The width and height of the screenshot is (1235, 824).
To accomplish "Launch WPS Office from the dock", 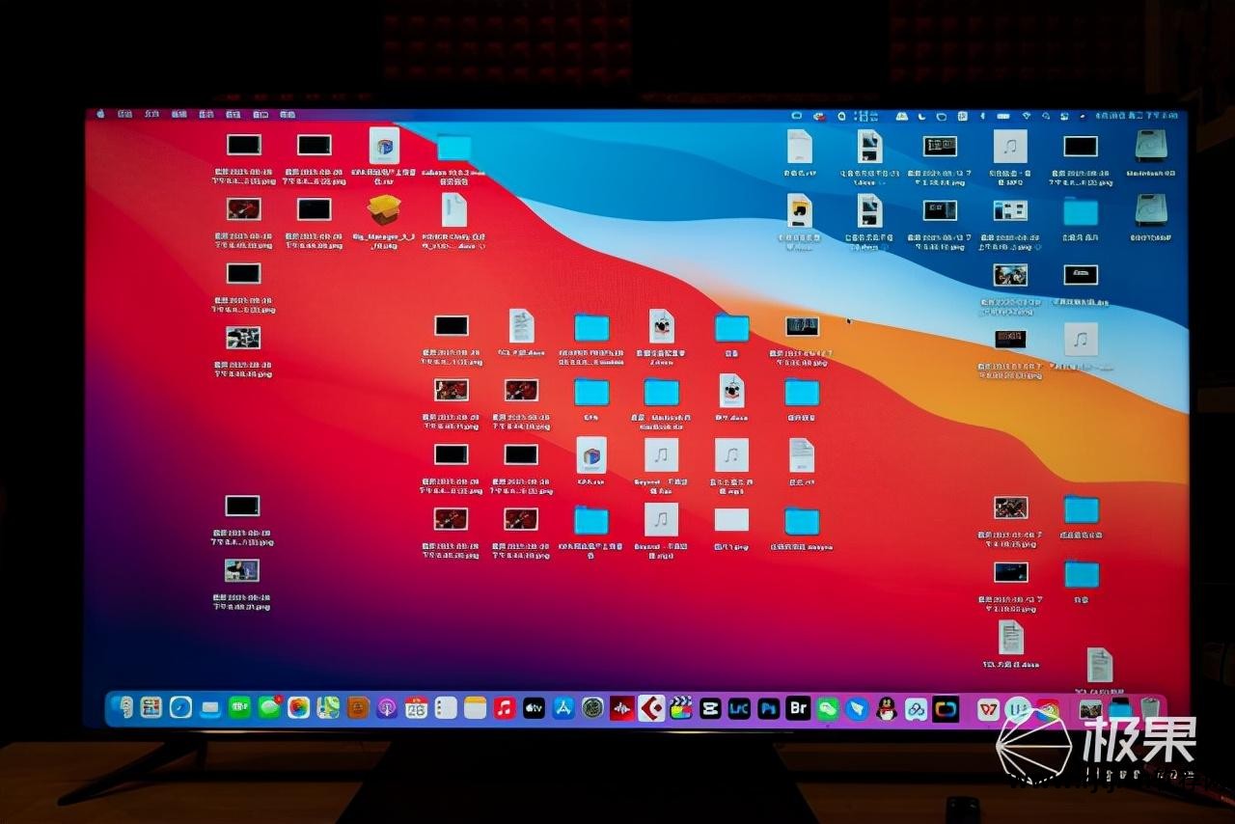I will 988,710.
